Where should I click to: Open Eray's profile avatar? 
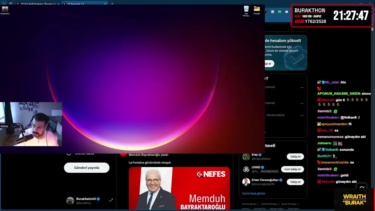click(x=246, y=156)
